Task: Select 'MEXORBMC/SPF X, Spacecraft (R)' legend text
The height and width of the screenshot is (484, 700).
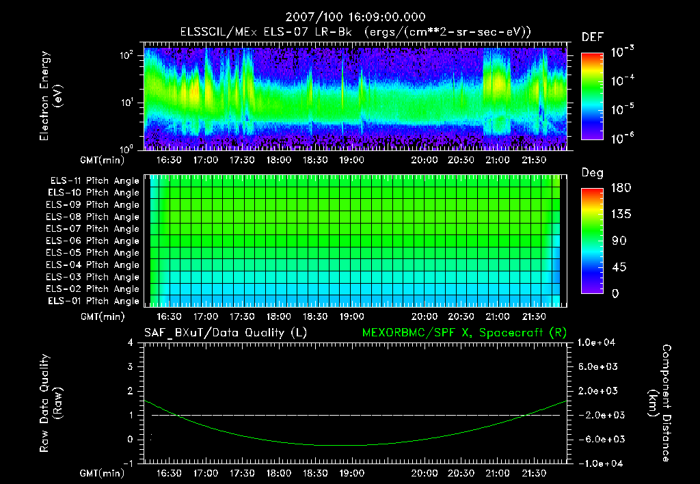Action: (x=464, y=333)
